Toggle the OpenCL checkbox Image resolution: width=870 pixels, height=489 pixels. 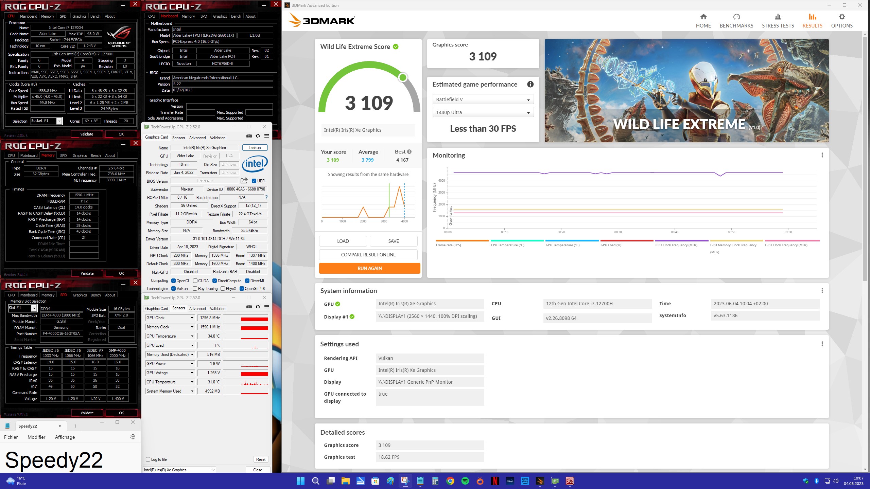coord(173,281)
